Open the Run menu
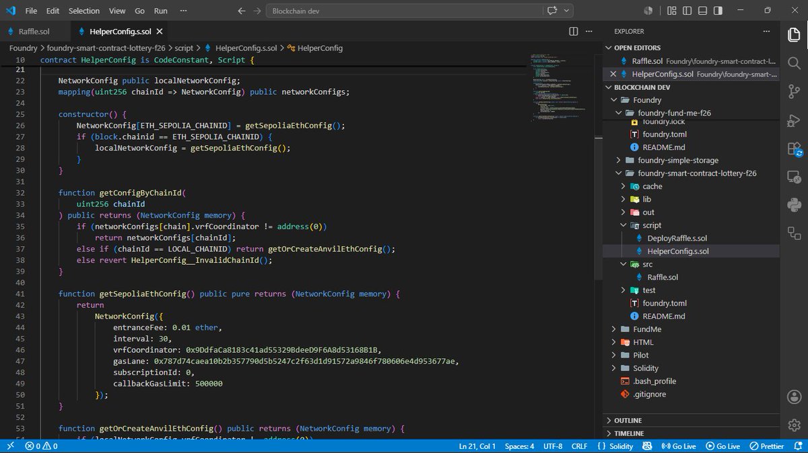 click(161, 11)
